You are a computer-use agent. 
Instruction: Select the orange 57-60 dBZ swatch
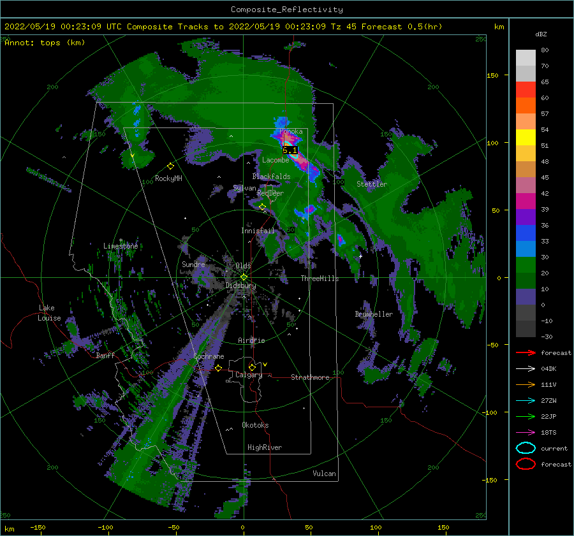526,106
